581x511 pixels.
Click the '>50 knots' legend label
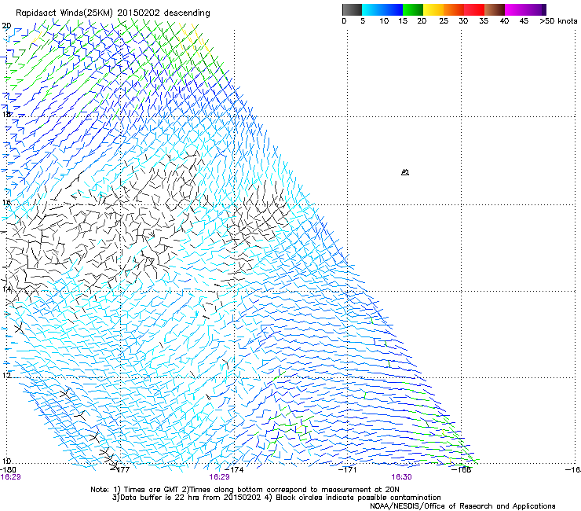pyautogui.click(x=558, y=21)
